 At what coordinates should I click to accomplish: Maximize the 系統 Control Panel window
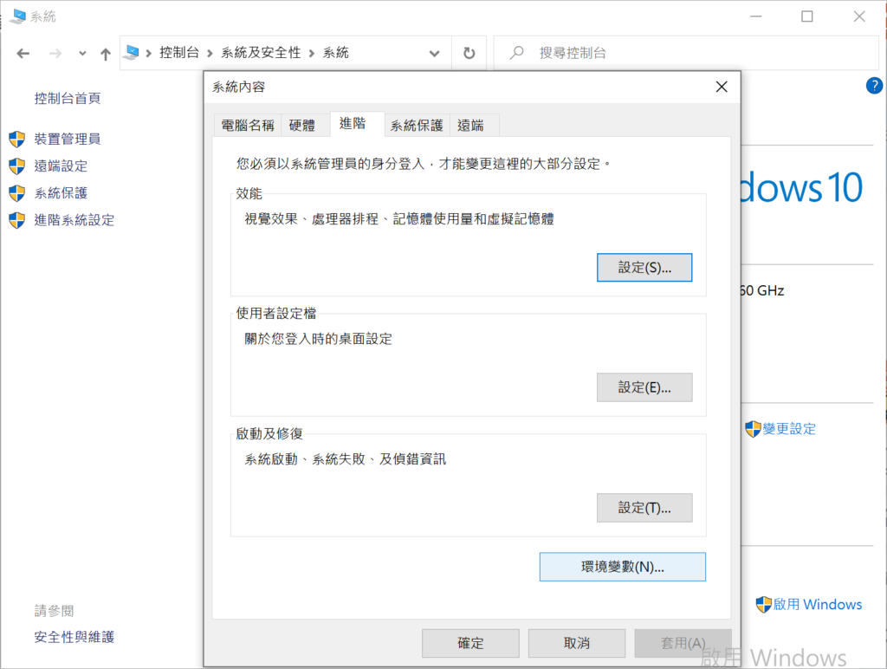[807, 16]
